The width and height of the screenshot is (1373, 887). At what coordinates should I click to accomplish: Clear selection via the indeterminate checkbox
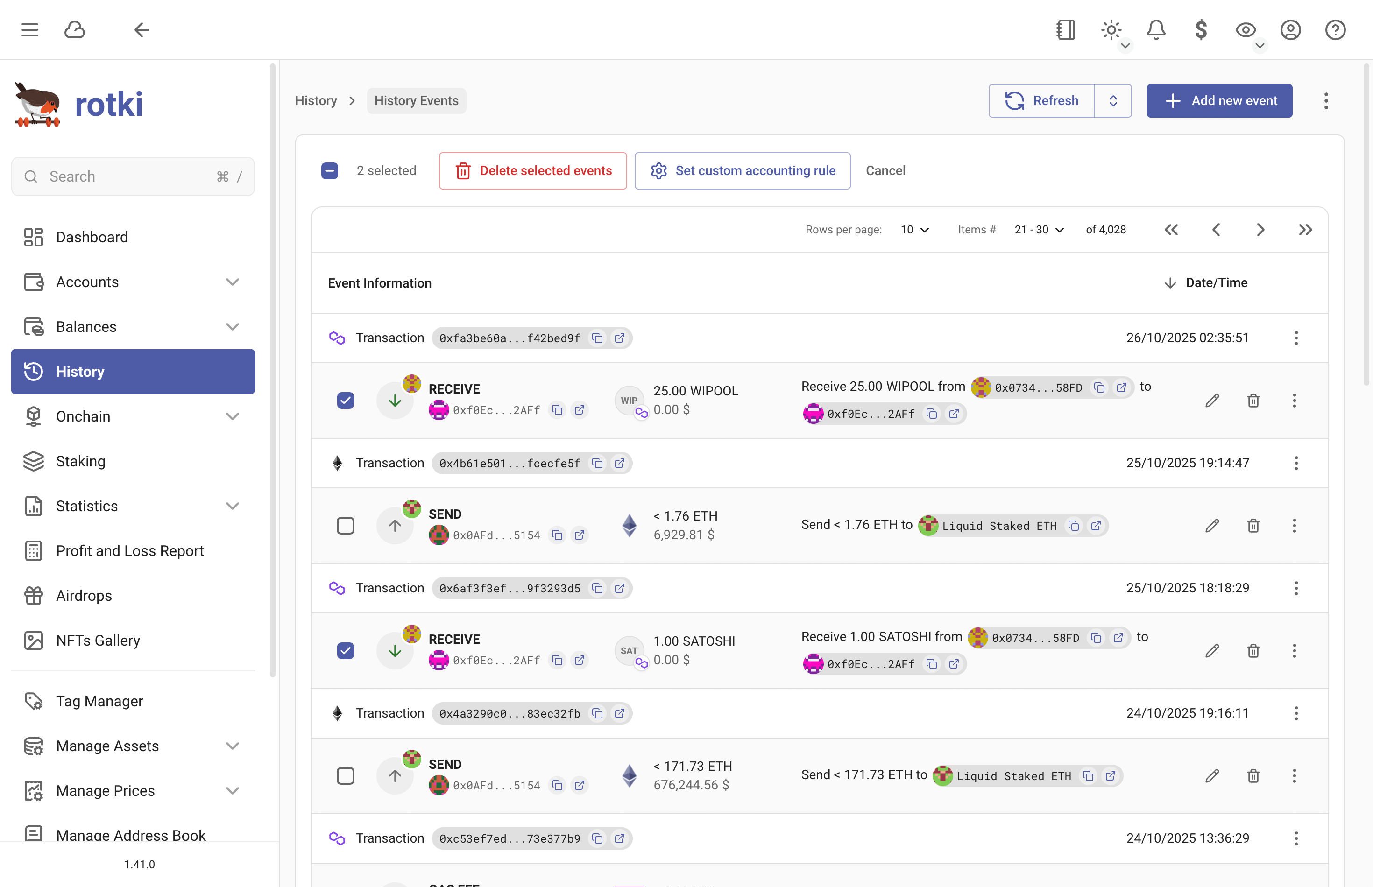point(330,170)
